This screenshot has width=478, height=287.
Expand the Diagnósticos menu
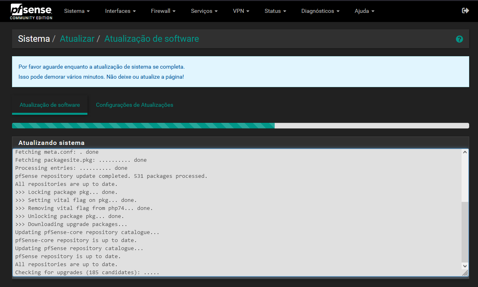coord(320,11)
